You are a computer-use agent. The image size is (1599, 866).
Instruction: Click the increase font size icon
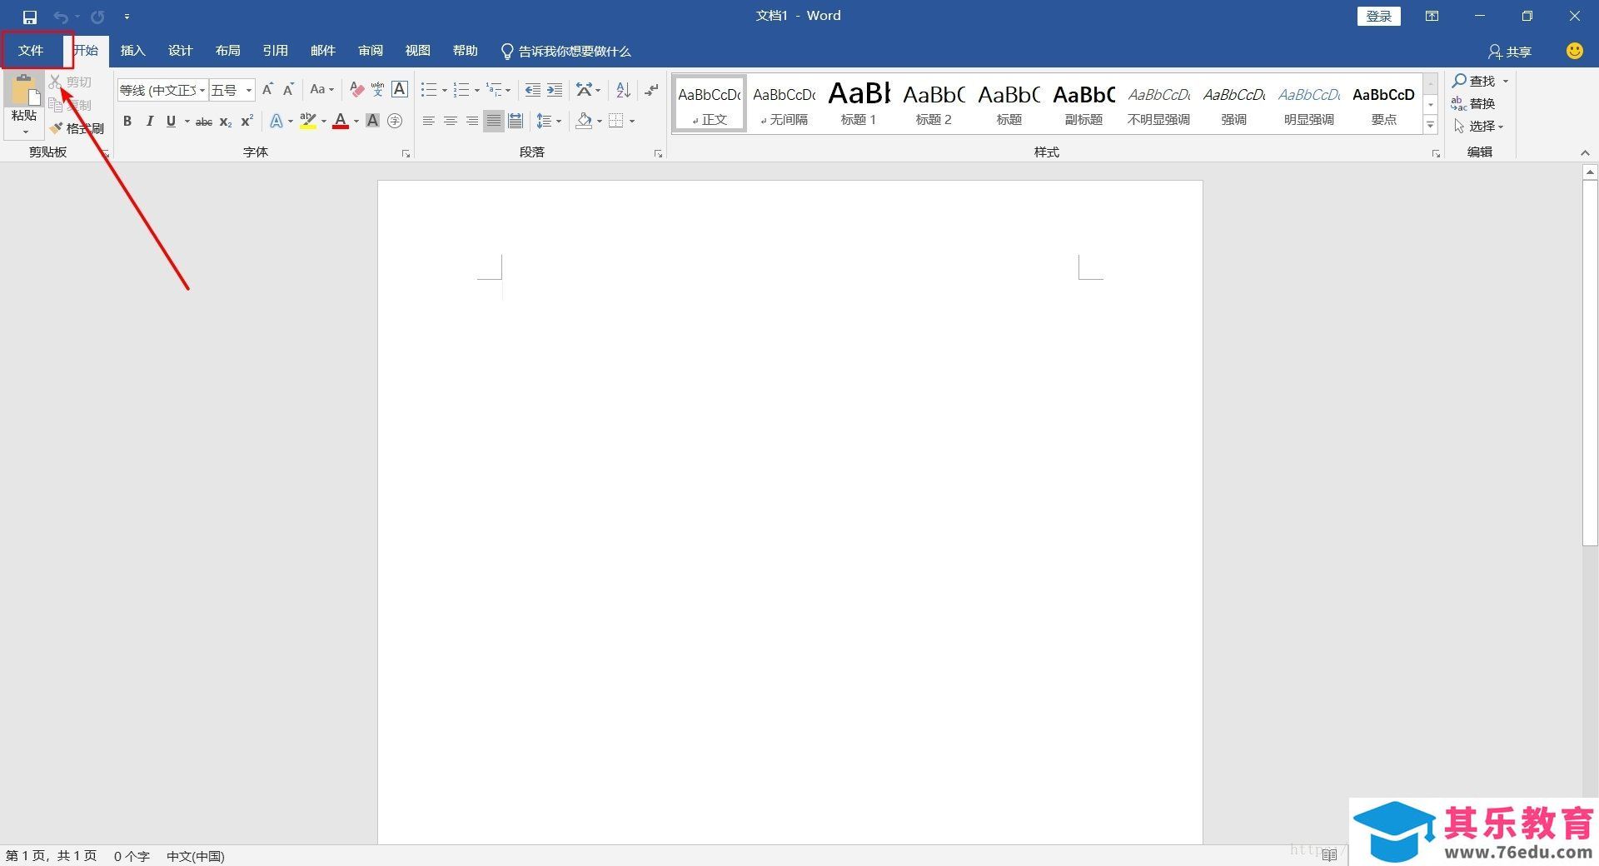coord(267,89)
